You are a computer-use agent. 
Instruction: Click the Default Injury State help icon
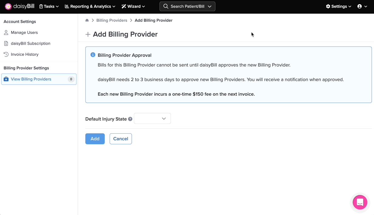pos(130,119)
